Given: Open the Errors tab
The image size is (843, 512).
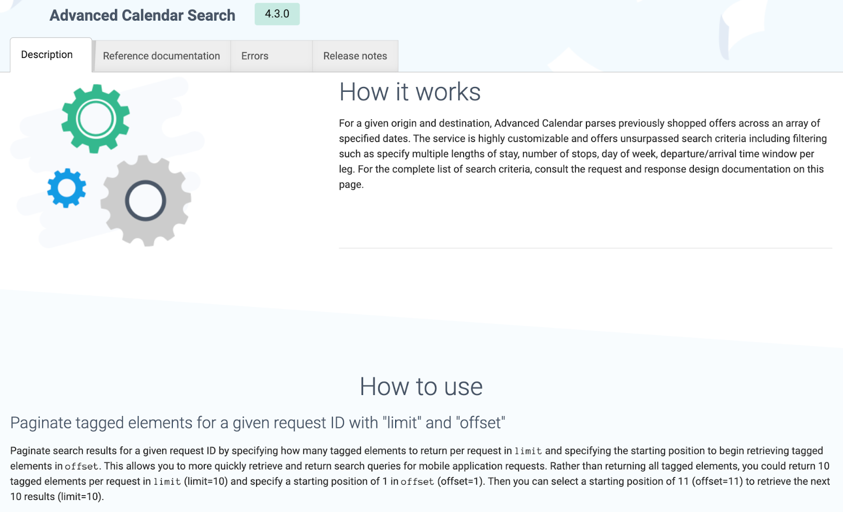Looking at the screenshot, I should point(254,55).
